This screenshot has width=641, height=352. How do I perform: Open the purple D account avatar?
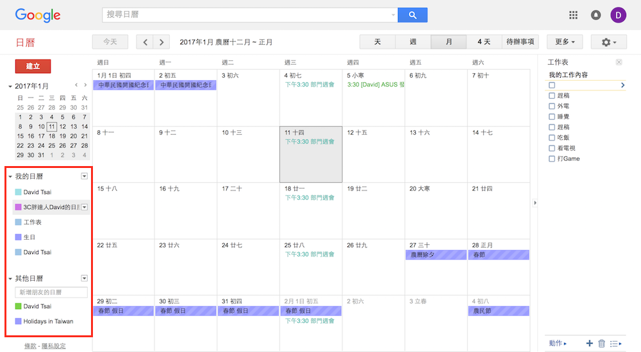[x=619, y=15]
